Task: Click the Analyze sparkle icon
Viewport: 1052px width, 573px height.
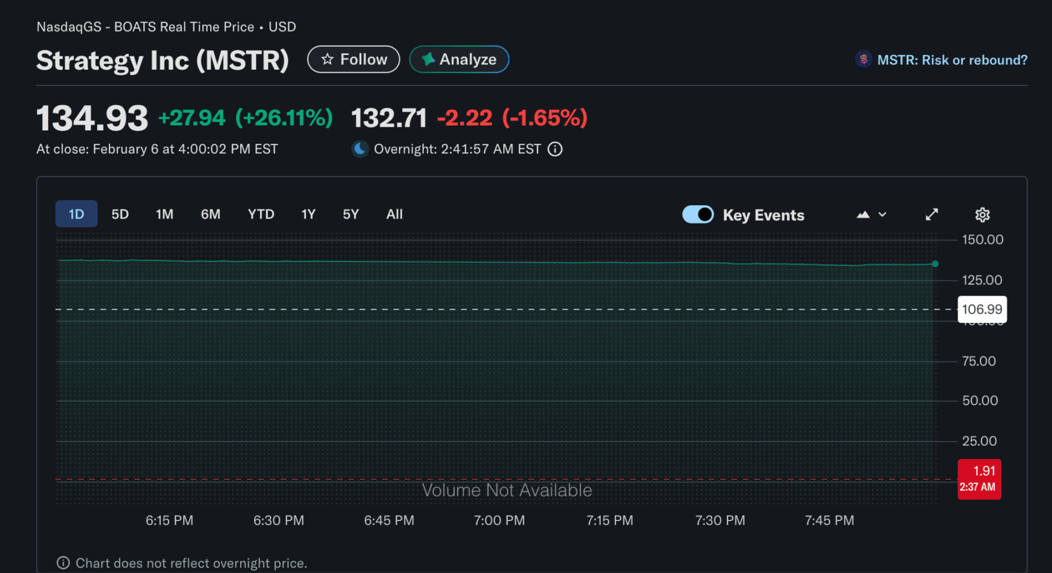Action: pyautogui.click(x=428, y=59)
